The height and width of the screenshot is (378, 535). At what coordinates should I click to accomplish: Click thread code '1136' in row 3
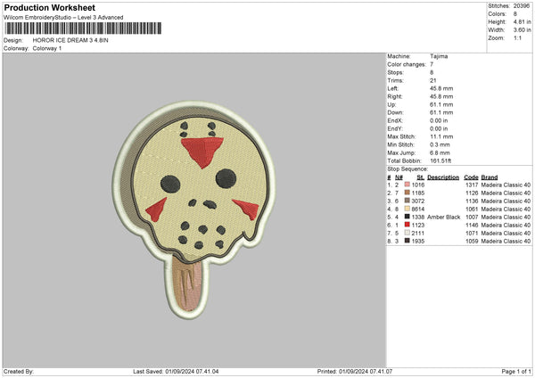point(472,201)
